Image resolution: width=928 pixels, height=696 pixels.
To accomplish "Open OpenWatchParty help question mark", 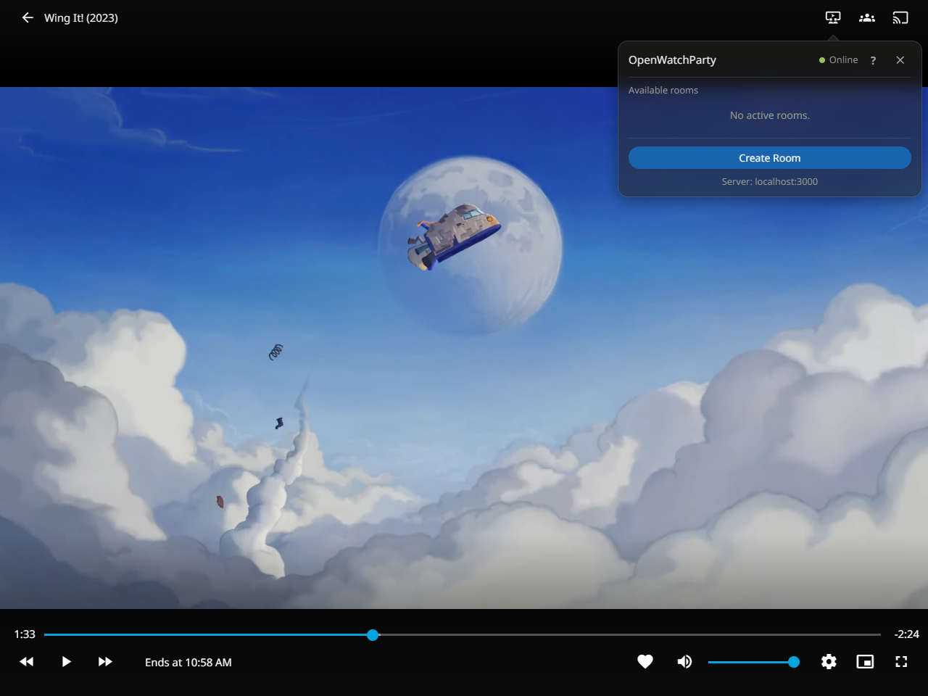I will click(x=873, y=60).
